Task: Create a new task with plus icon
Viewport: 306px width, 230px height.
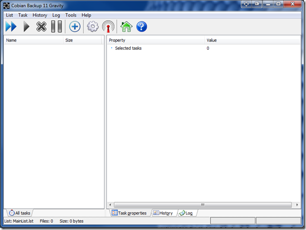Action: point(74,27)
